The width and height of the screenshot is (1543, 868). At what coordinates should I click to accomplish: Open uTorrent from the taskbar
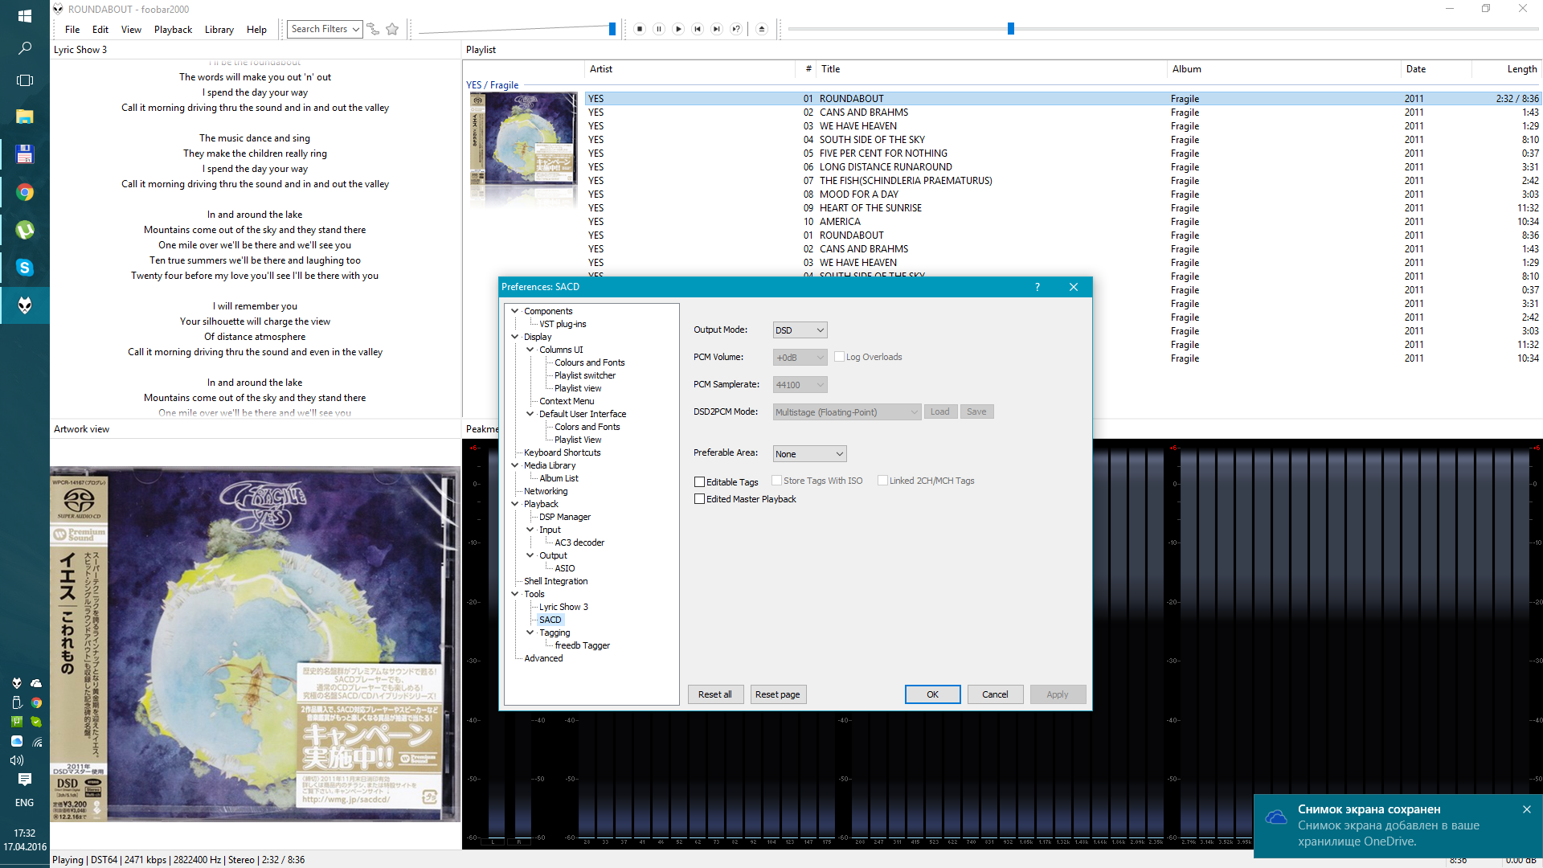(x=25, y=230)
